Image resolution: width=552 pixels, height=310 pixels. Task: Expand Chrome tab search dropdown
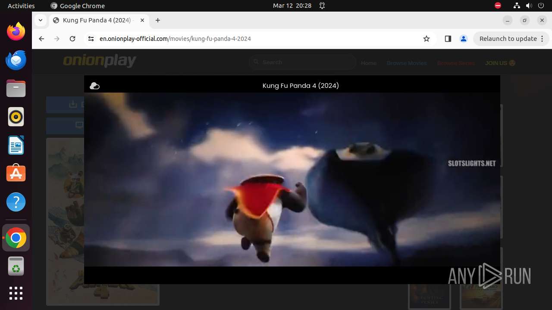pyautogui.click(x=40, y=20)
